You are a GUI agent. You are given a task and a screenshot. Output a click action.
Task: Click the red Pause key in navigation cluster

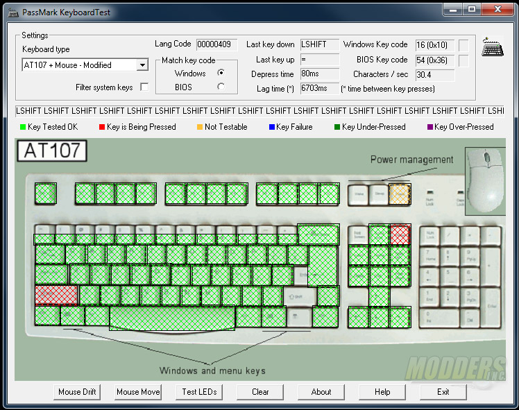pyautogui.click(x=400, y=234)
